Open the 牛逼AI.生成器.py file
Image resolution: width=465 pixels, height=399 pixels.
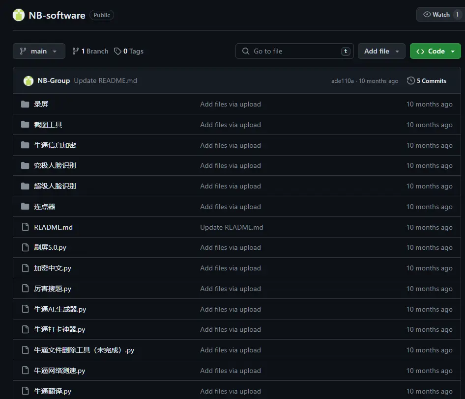[60, 309]
